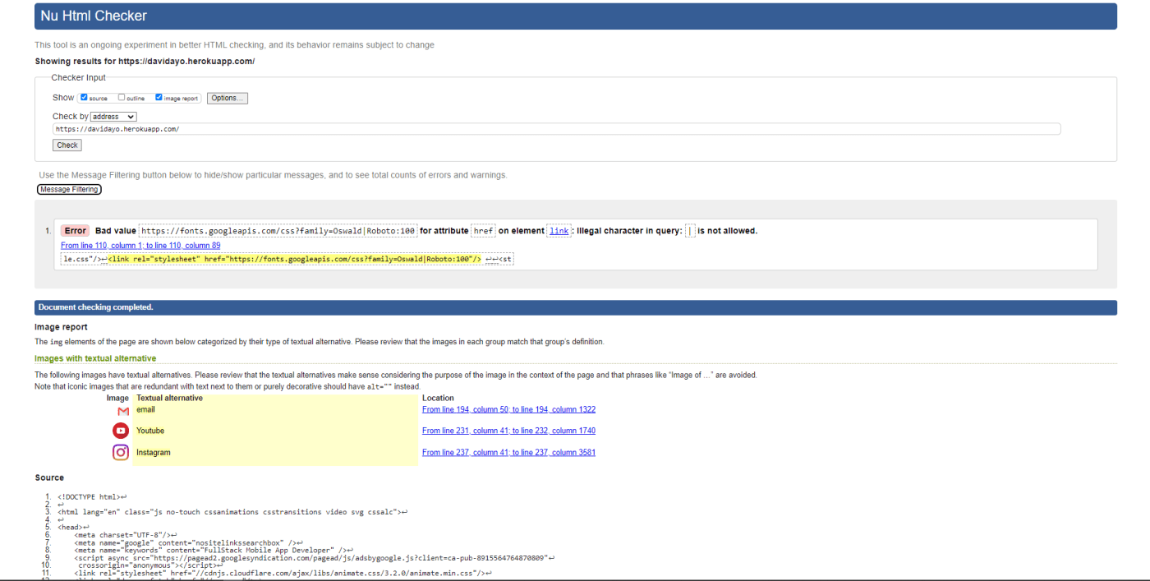The height and width of the screenshot is (581, 1150).
Task: Click the bad value URL code in error
Action: pos(278,231)
